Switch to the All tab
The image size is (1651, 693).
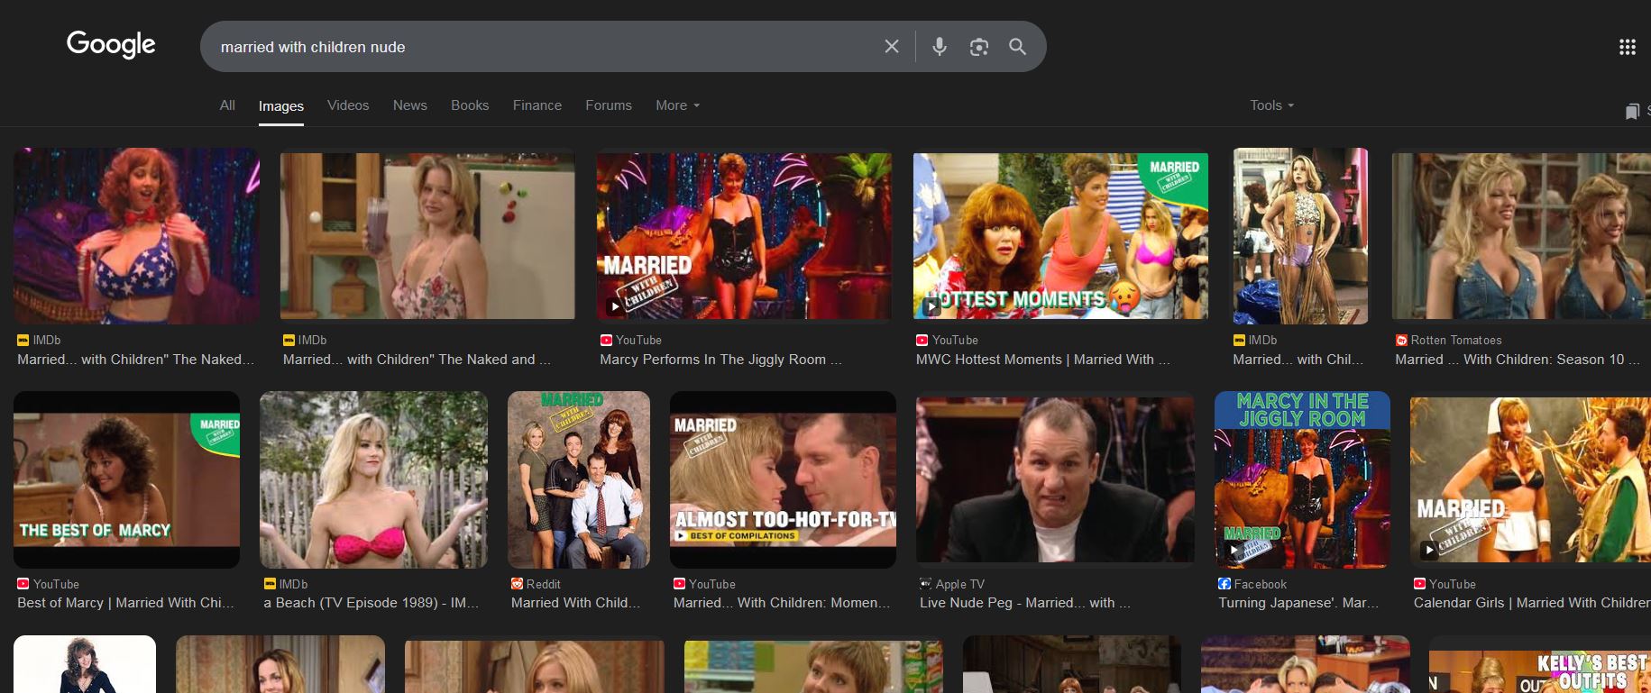pos(227,105)
